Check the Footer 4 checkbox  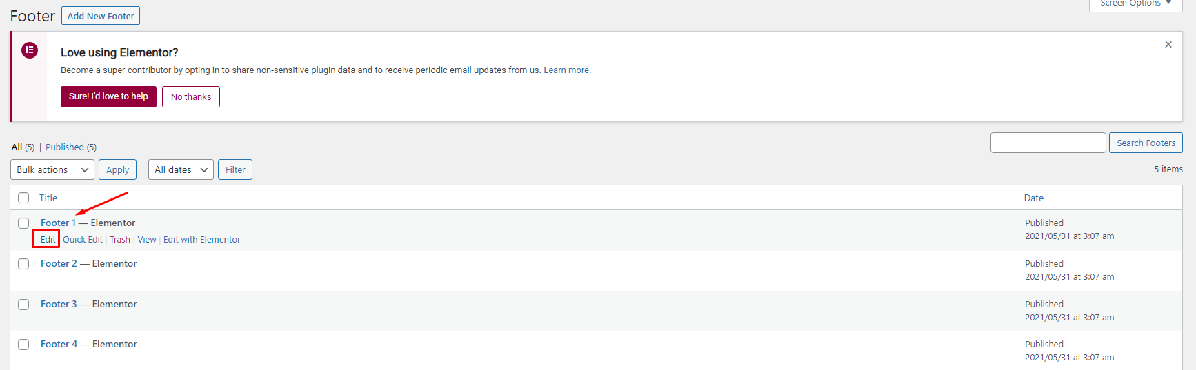click(x=23, y=345)
